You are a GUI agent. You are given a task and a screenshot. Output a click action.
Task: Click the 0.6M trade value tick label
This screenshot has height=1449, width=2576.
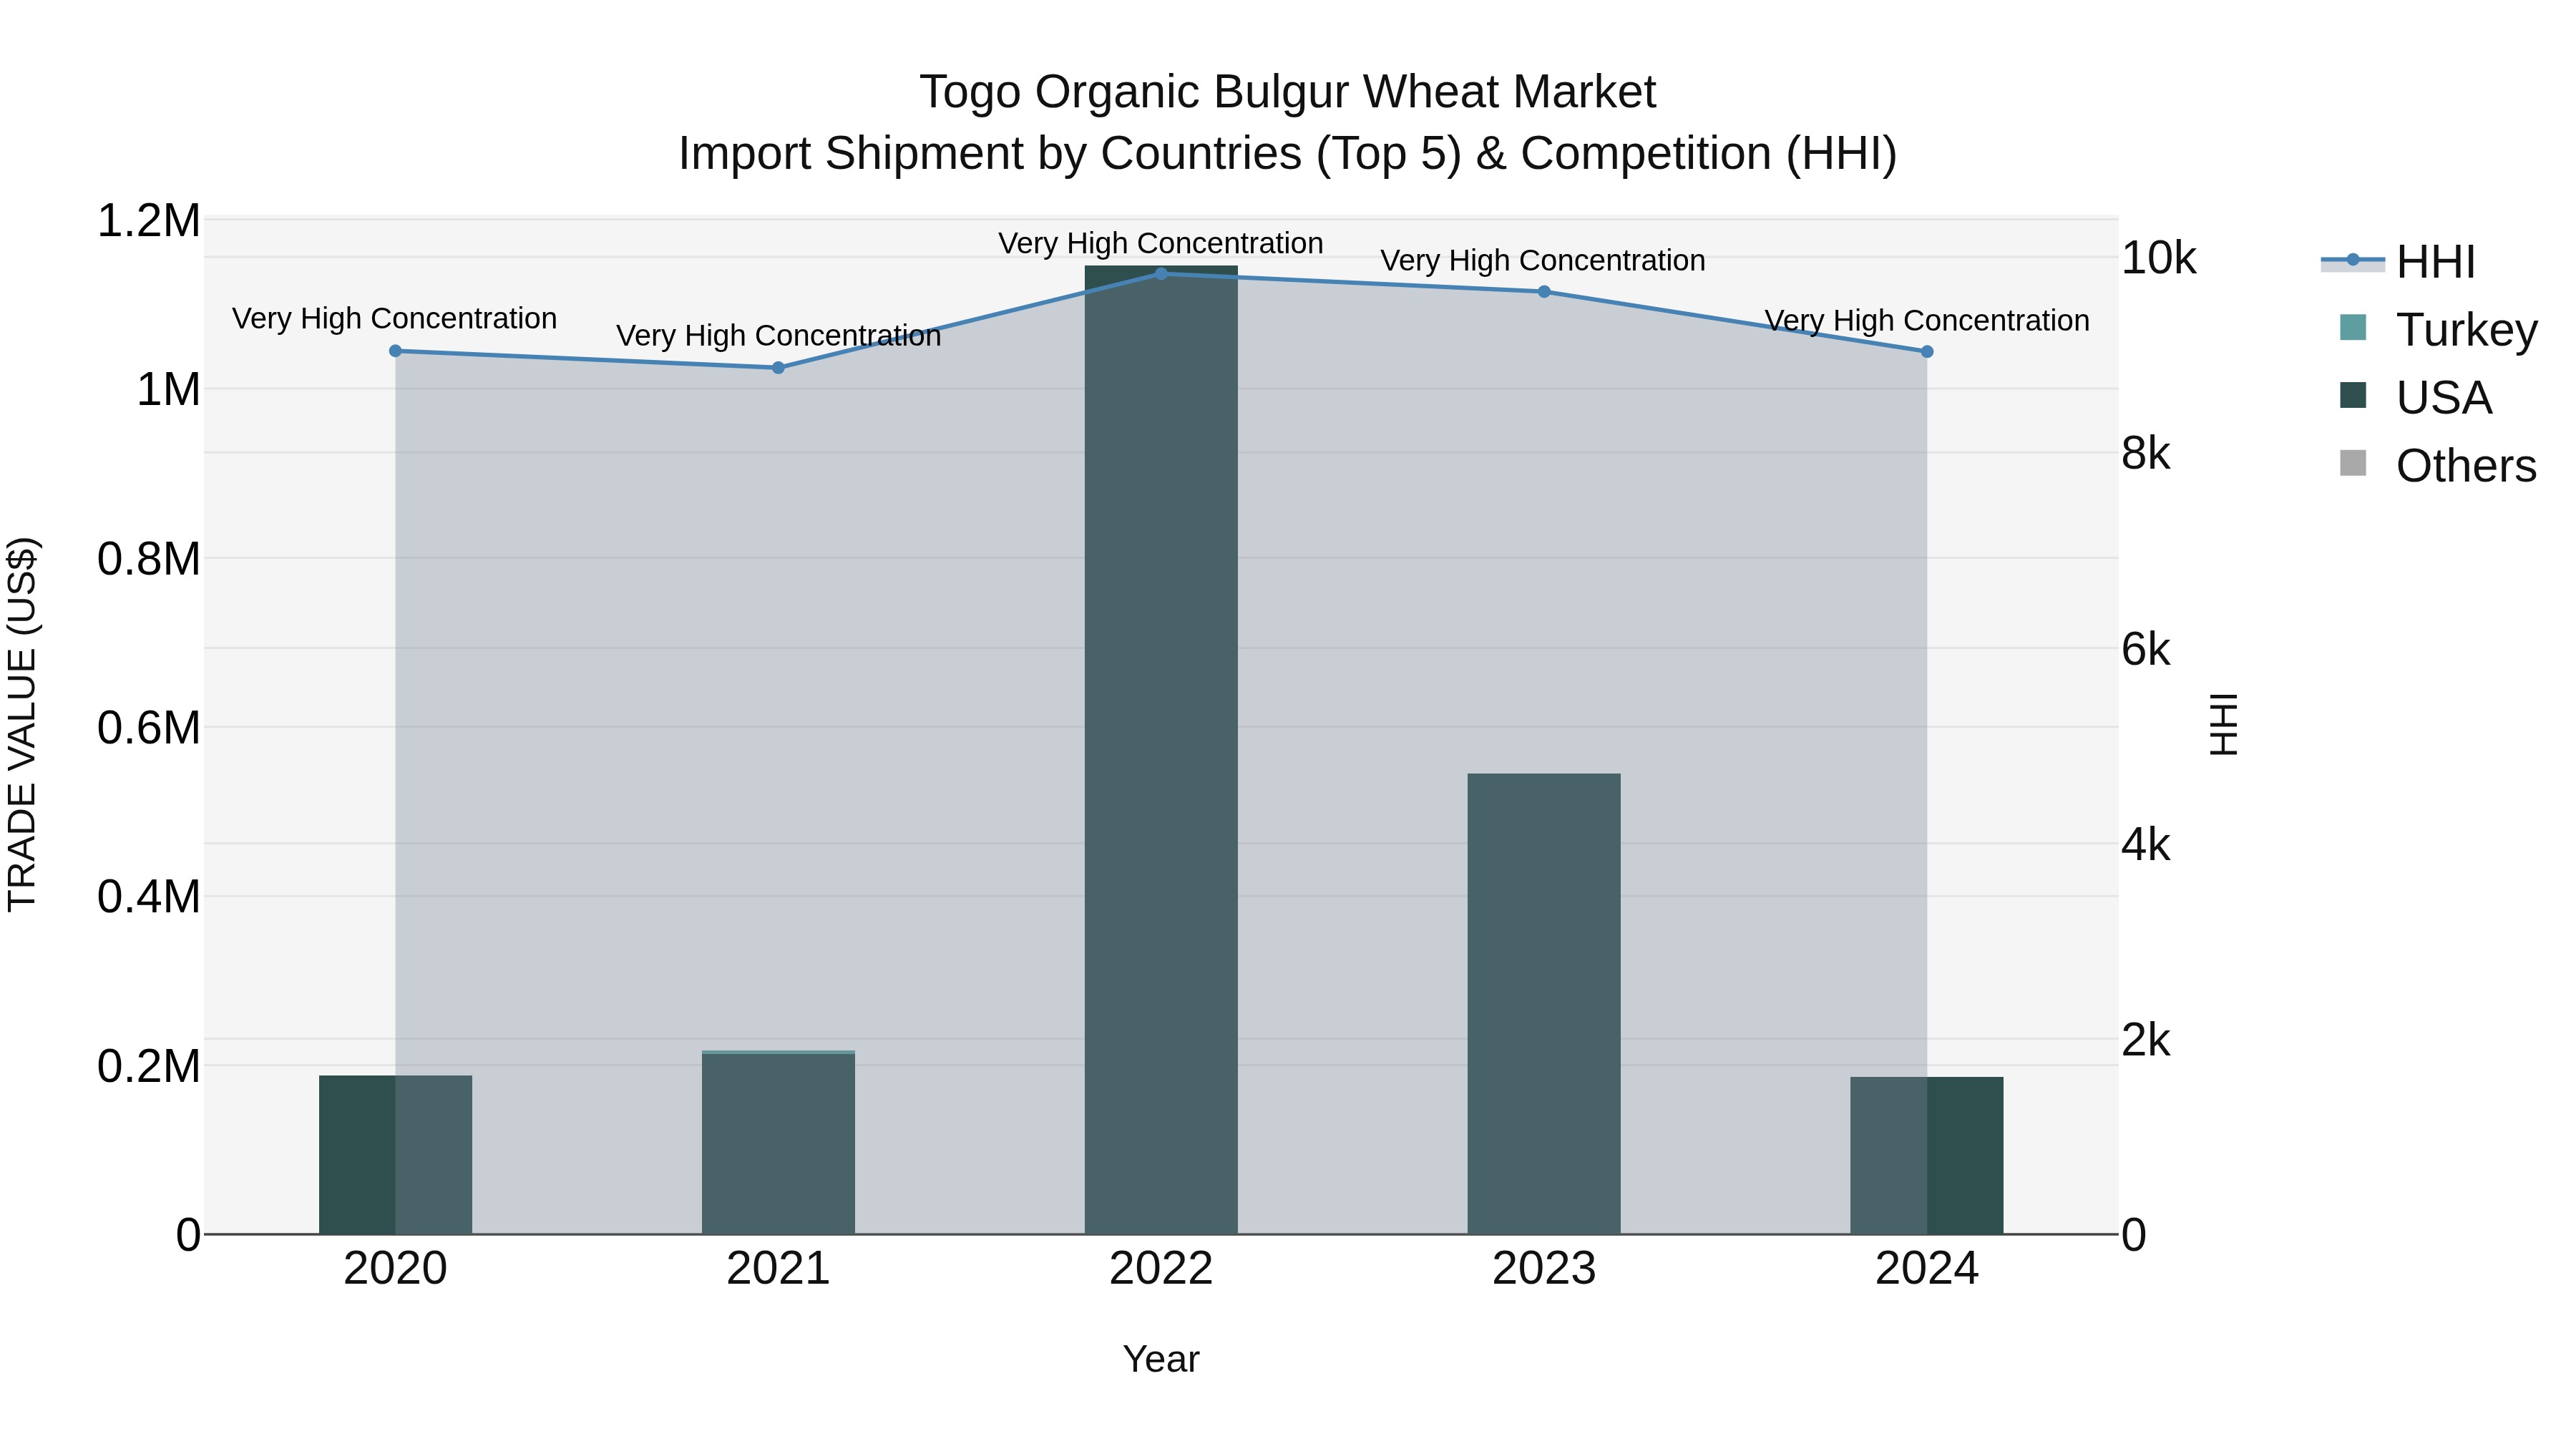click(x=149, y=728)
